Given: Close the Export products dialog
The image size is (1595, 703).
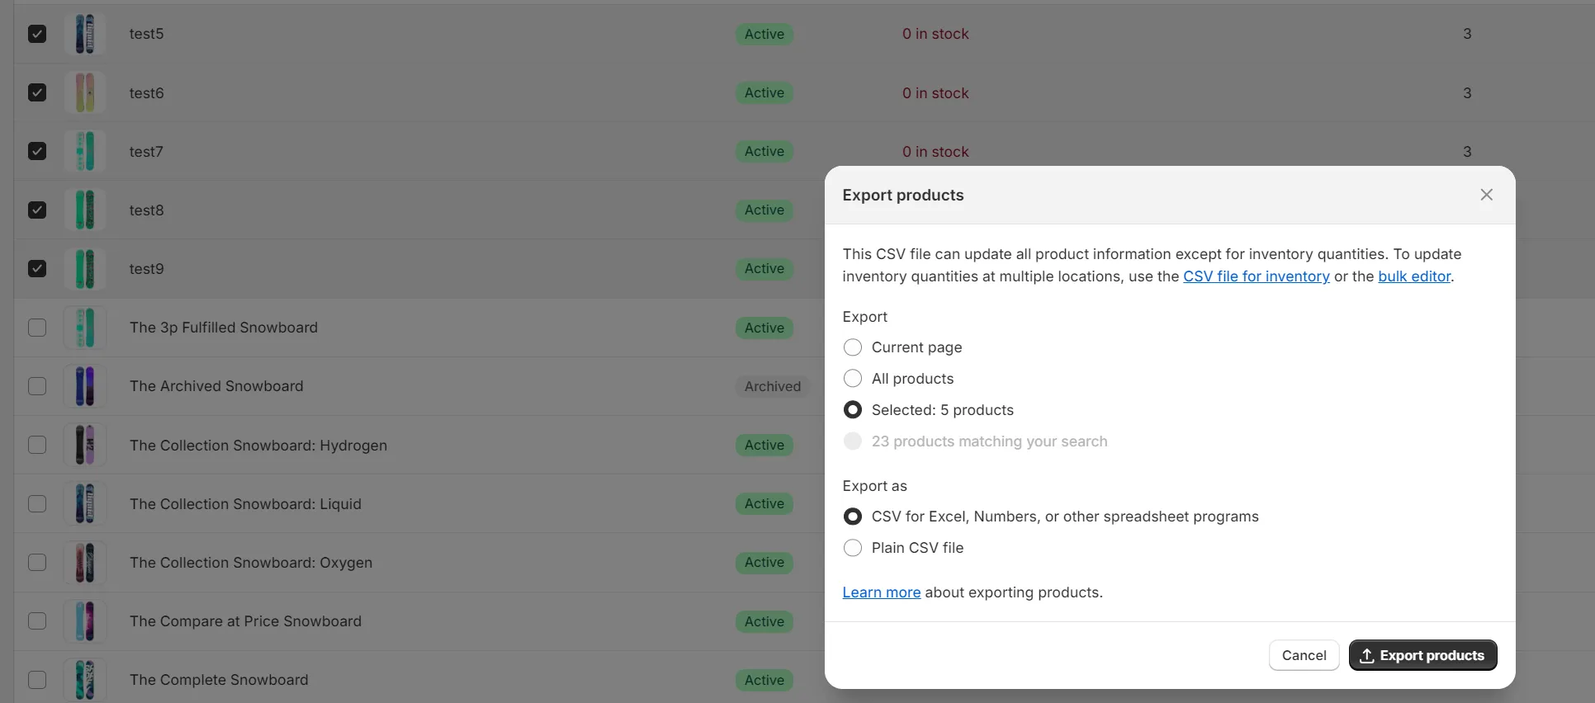Looking at the screenshot, I should click(x=1486, y=195).
